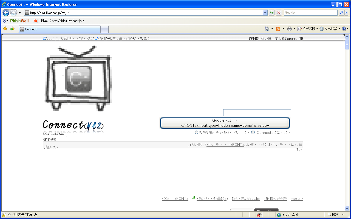
Task: Expand the Home button dropdown arrow
Action: click(x=272, y=29)
